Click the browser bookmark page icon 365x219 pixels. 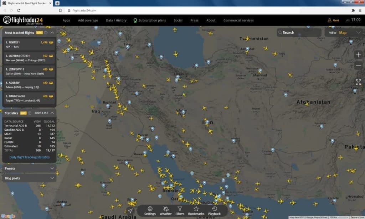point(60,10)
